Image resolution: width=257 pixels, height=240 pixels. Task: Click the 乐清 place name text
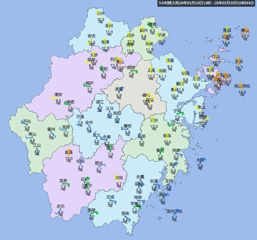point(154,181)
